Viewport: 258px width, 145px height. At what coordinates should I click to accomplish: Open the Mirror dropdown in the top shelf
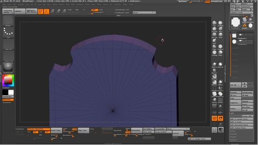point(144,12)
